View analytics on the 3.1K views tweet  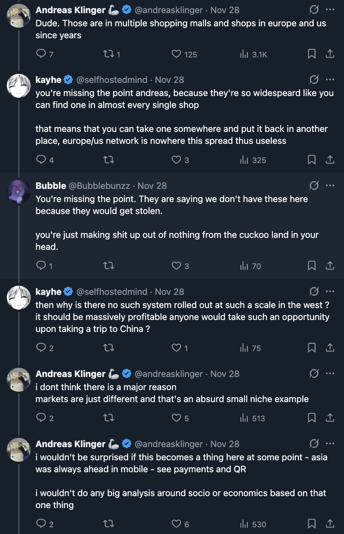point(253,54)
